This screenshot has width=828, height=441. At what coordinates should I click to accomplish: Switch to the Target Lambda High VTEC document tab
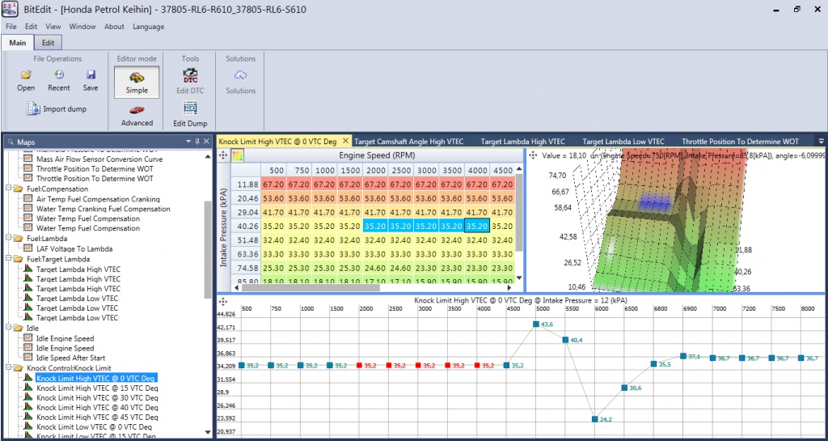[523, 142]
